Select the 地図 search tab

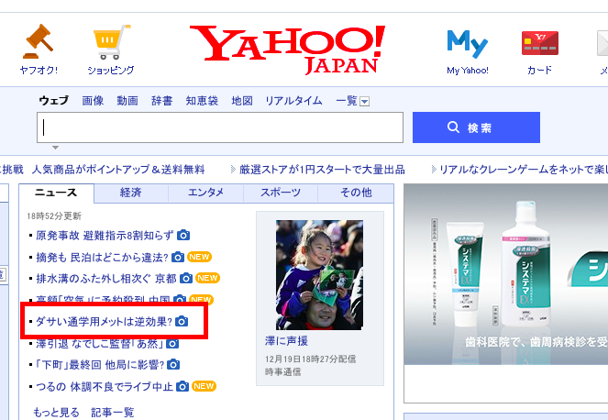242,101
